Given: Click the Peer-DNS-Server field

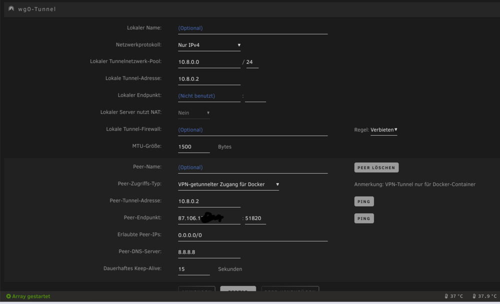Looking at the screenshot, I should click(209, 252).
